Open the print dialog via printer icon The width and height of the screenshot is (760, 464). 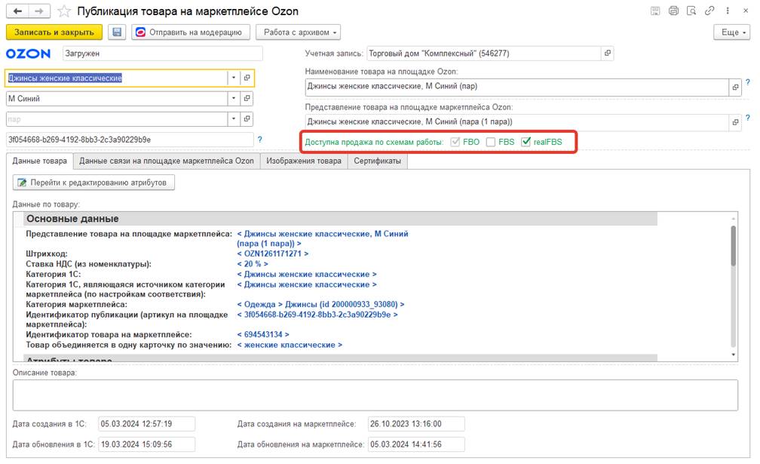673,11
